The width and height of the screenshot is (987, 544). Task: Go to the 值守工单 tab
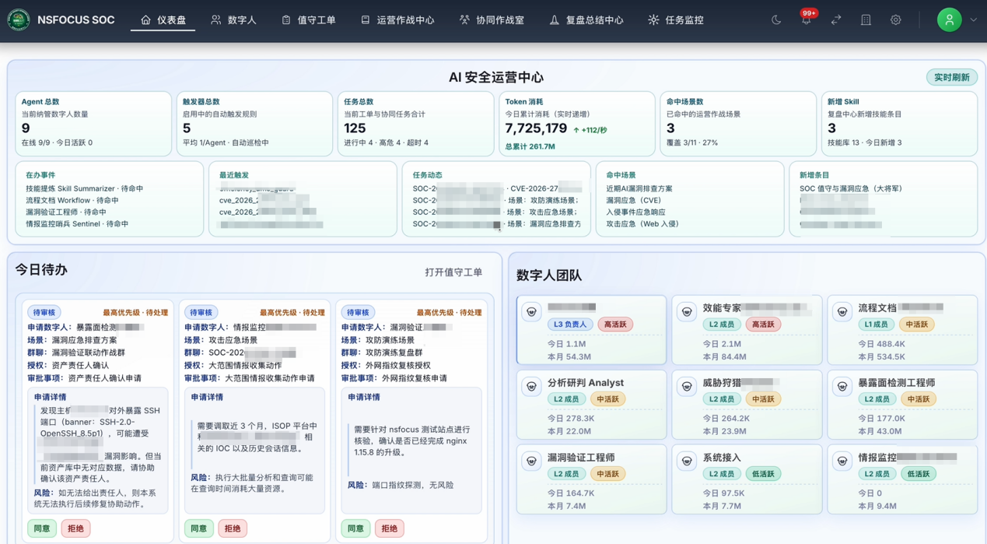pyautogui.click(x=309, y=20)
